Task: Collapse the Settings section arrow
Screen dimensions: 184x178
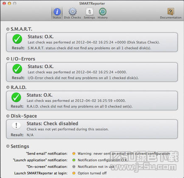Action: point(8,146)
